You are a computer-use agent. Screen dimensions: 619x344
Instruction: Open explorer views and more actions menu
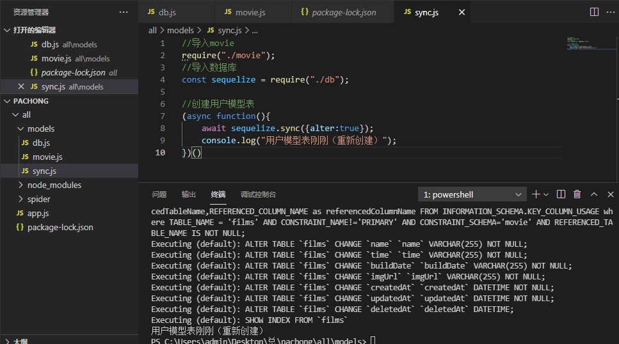click(x=124, y=12)
